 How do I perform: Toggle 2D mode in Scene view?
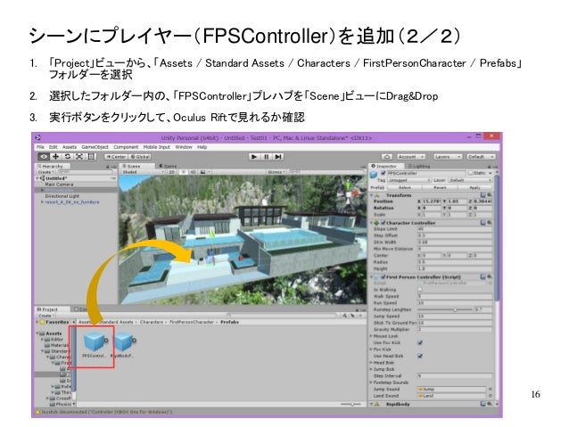coord(171,172)
